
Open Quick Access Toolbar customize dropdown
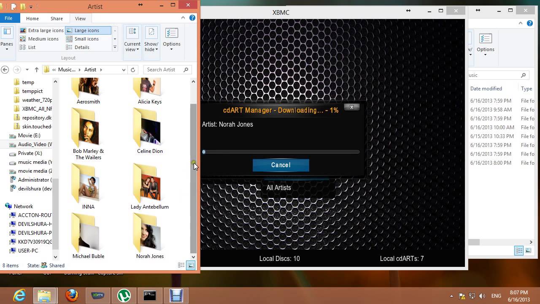[31, 7]
